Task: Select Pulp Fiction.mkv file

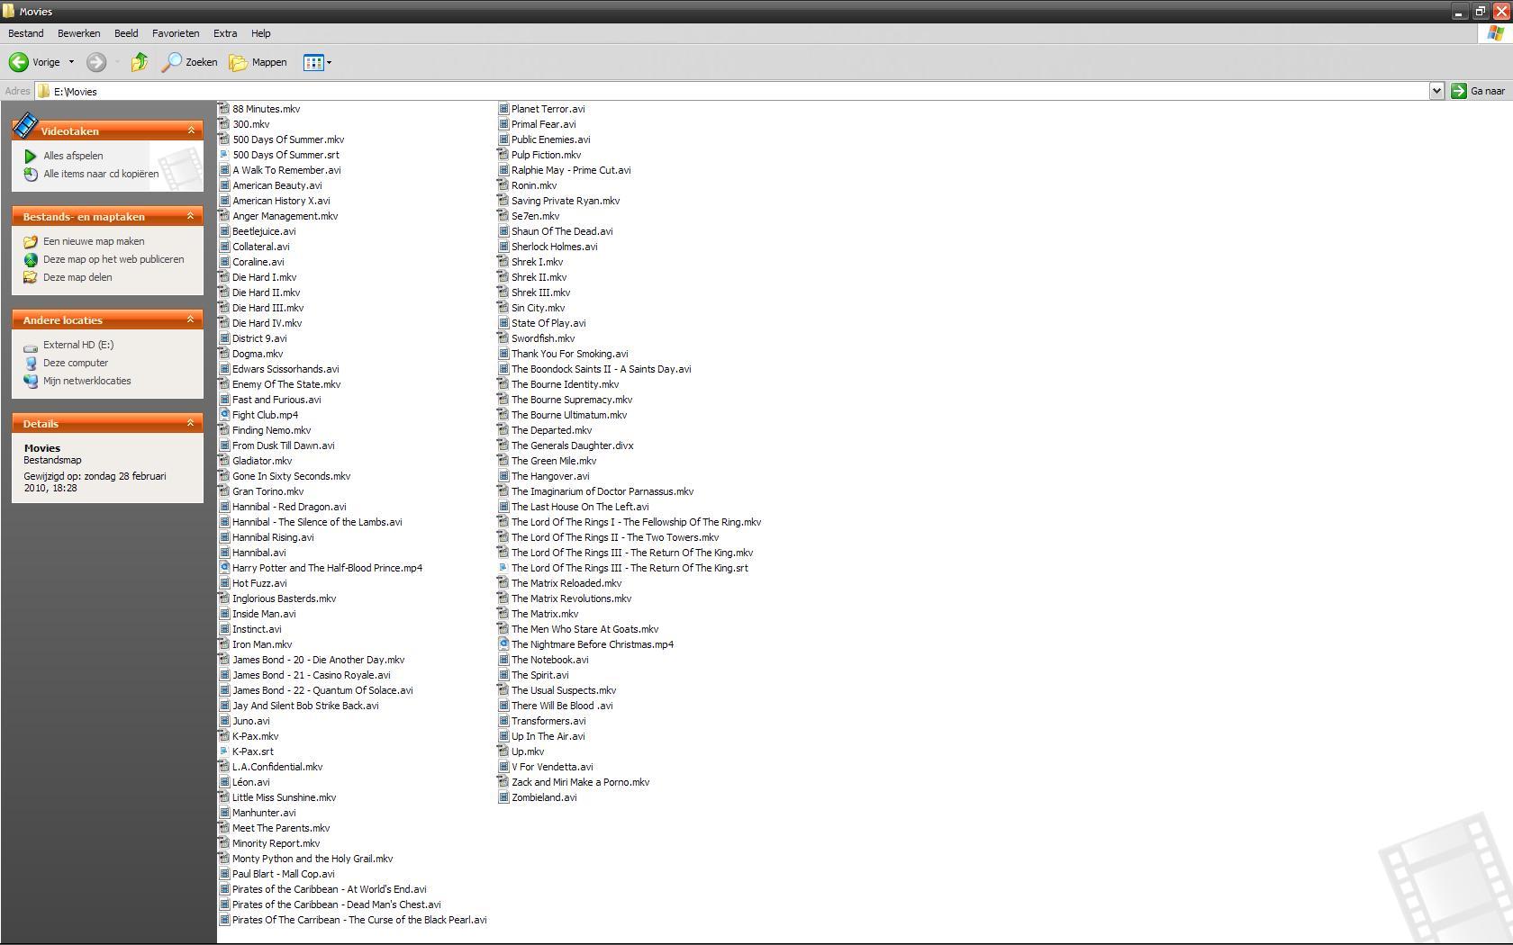Action: pyautogui.click(x=546, y=155)
